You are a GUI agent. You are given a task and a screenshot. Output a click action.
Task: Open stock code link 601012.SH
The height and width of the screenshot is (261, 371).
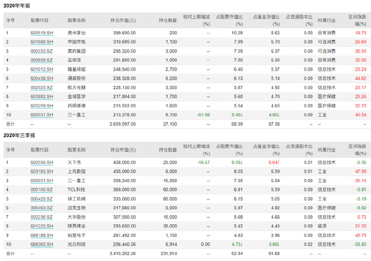click(x=42, y=69)
